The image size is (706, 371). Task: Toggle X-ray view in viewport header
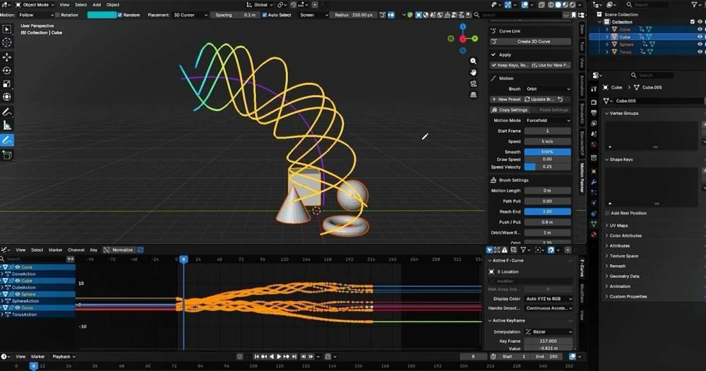(x=542, y=4)
